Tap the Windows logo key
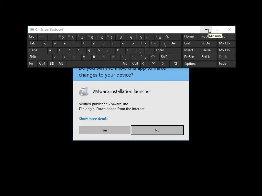Screen dimensions: 262x196 (x=52, y=64)
